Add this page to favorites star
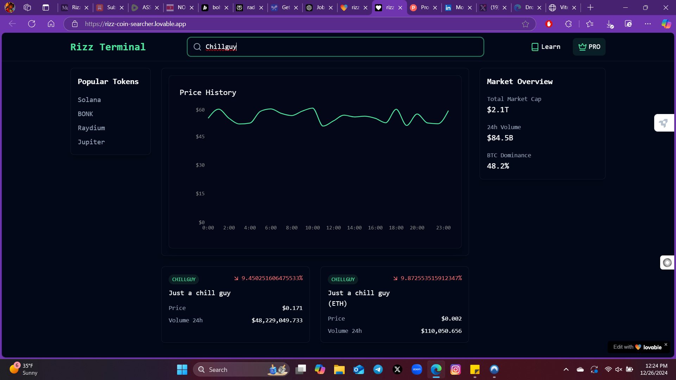This screenshot has width=676, height=380. click(525, 24)
